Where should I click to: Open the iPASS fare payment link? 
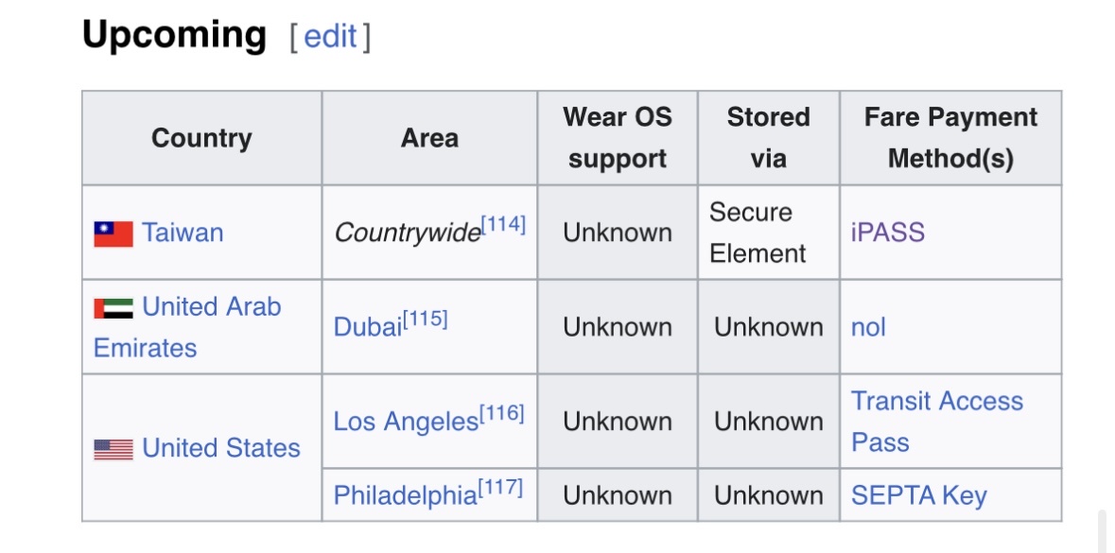pos(887,233)
